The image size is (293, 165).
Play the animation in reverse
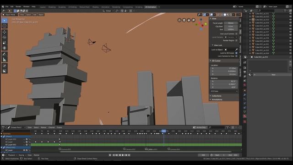[x=120, y=155]
